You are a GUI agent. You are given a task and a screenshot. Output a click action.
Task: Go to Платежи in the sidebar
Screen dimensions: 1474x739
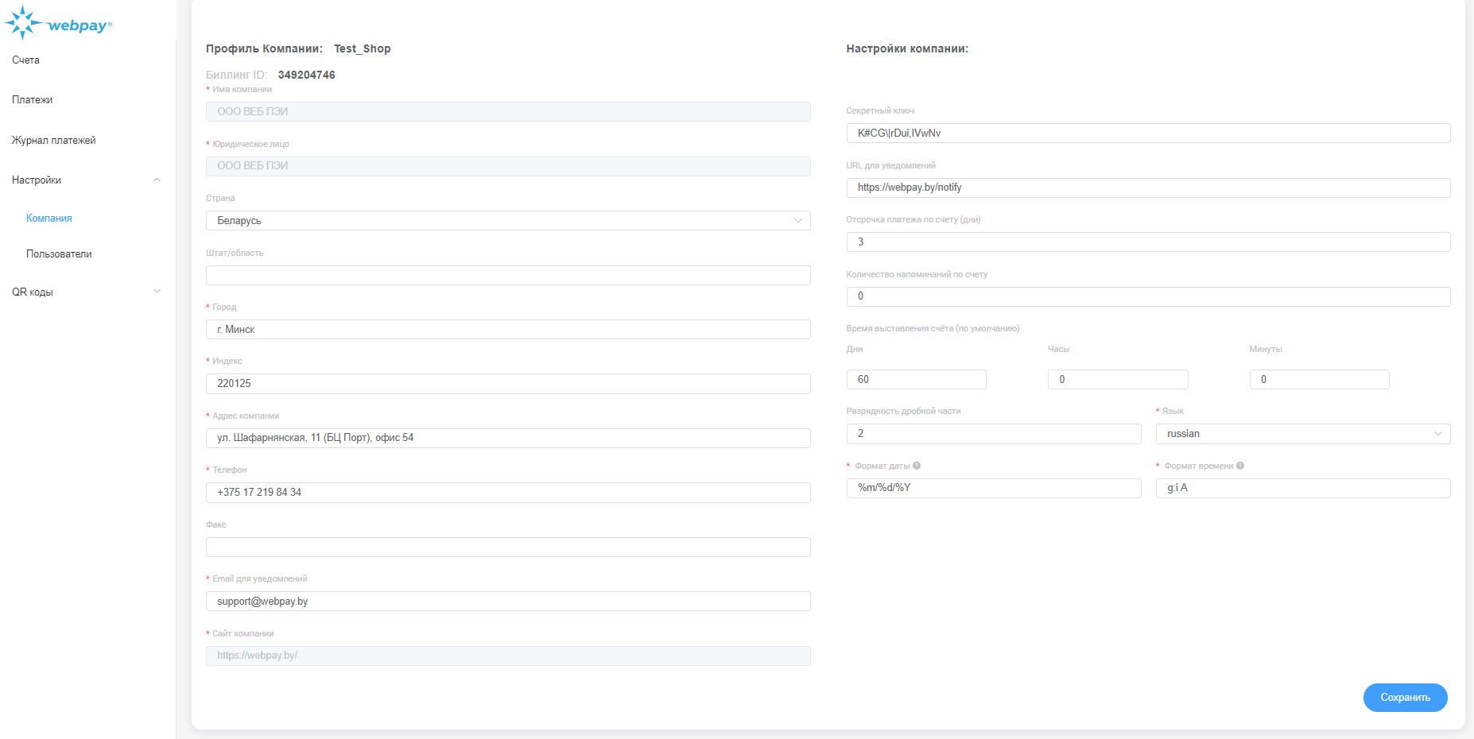click(33, 100)
